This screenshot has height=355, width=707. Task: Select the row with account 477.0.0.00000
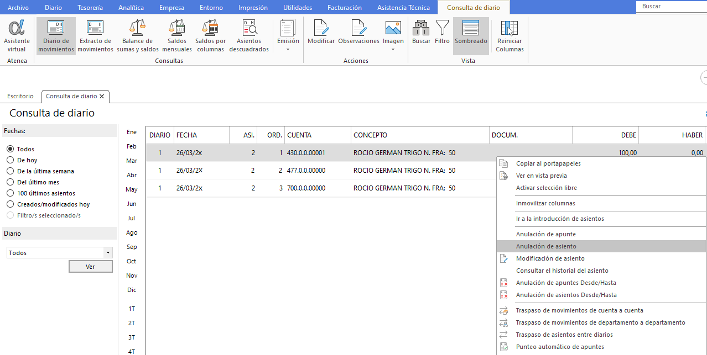tap(321, 171)
